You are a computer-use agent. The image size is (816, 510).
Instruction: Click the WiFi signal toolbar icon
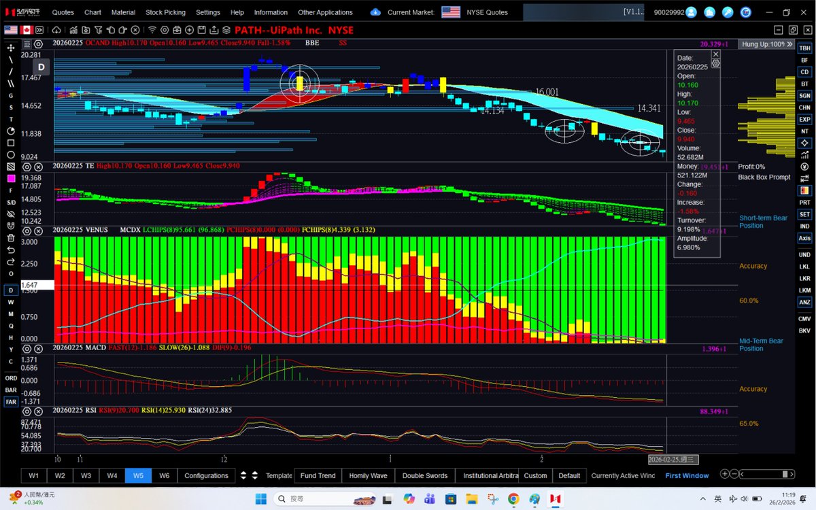pos(152,30)
